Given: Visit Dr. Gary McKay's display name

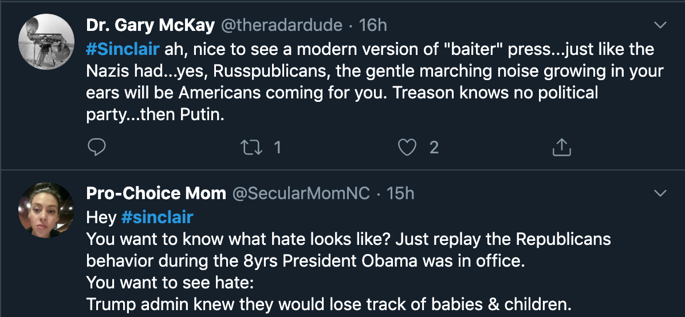Looking at the screenshot, I should click(150, 25).
